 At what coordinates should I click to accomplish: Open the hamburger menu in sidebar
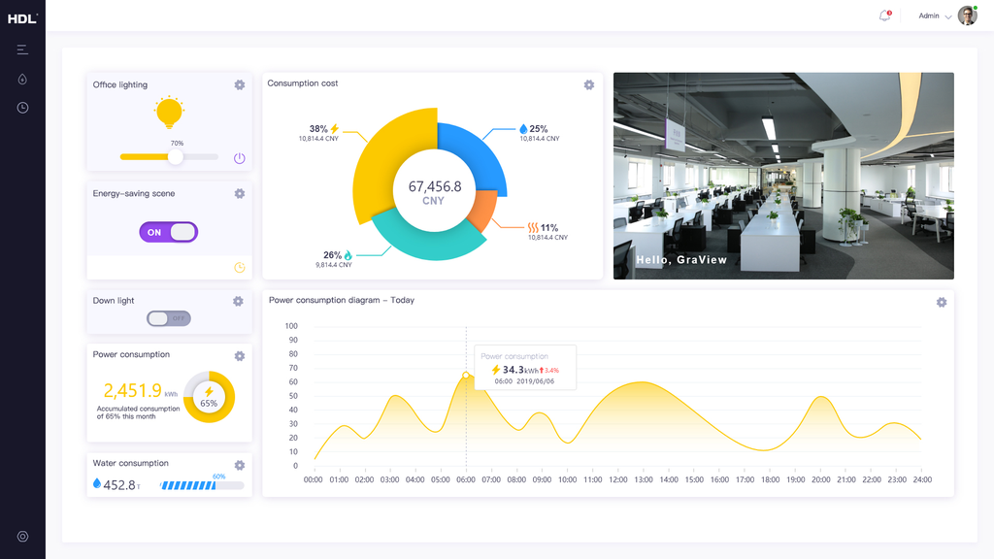pos(22,49)
